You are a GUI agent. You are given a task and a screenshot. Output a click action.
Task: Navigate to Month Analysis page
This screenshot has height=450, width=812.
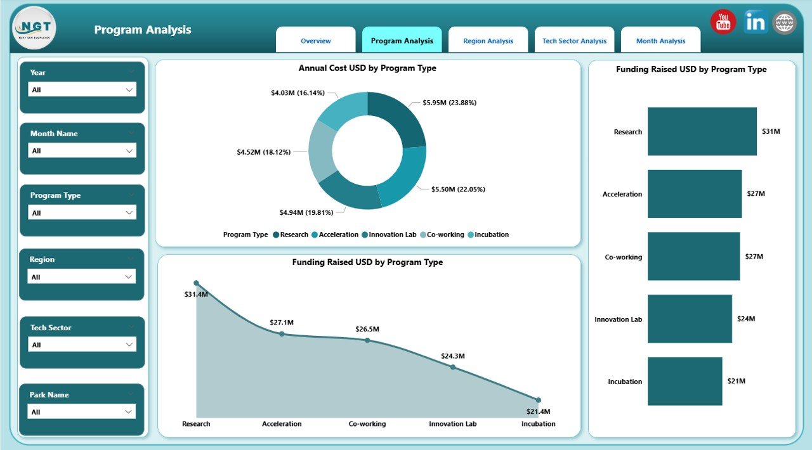[660, 41]
